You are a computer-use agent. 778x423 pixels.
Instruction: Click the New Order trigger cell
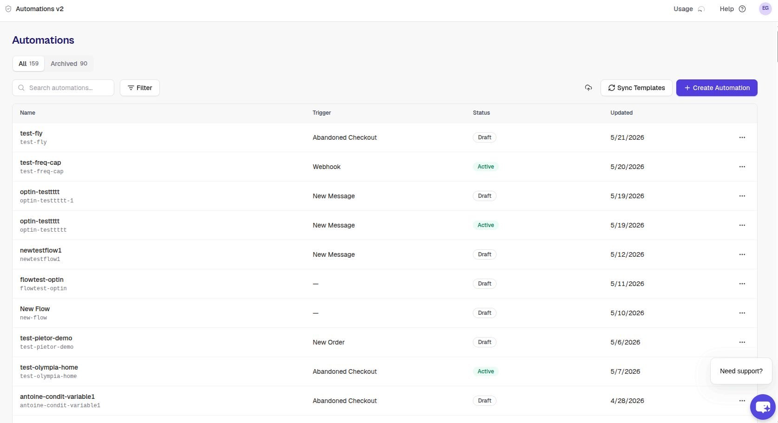pos(328,342)
